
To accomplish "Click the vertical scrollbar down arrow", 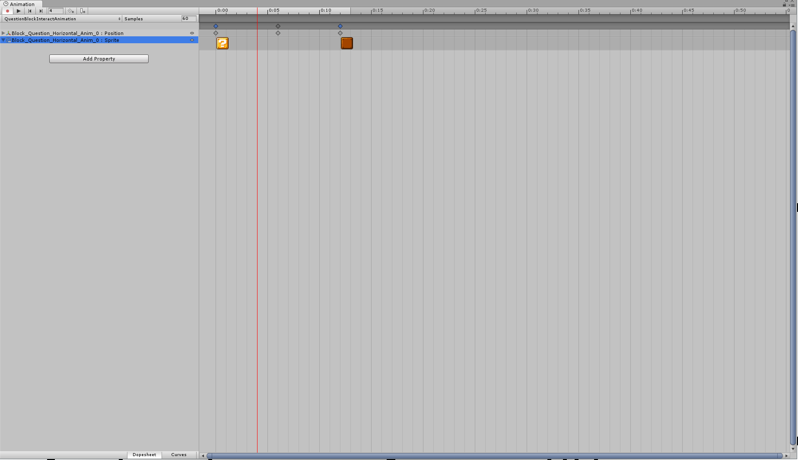I will pos(793,449).
